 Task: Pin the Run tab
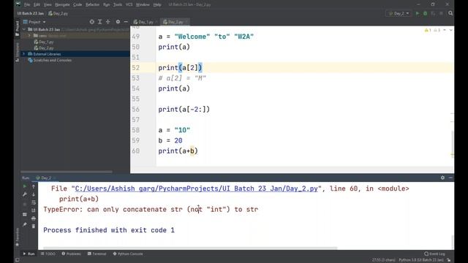point(25,224)
